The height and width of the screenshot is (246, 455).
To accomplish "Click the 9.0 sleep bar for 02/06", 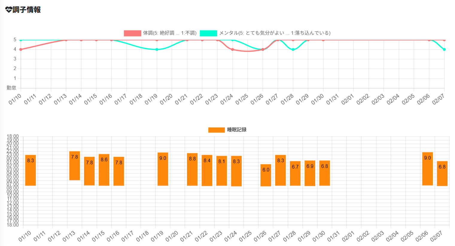I will pos(427,169).
